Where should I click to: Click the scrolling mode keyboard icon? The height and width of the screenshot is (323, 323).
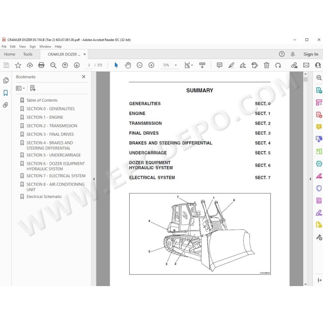[202, 66]
